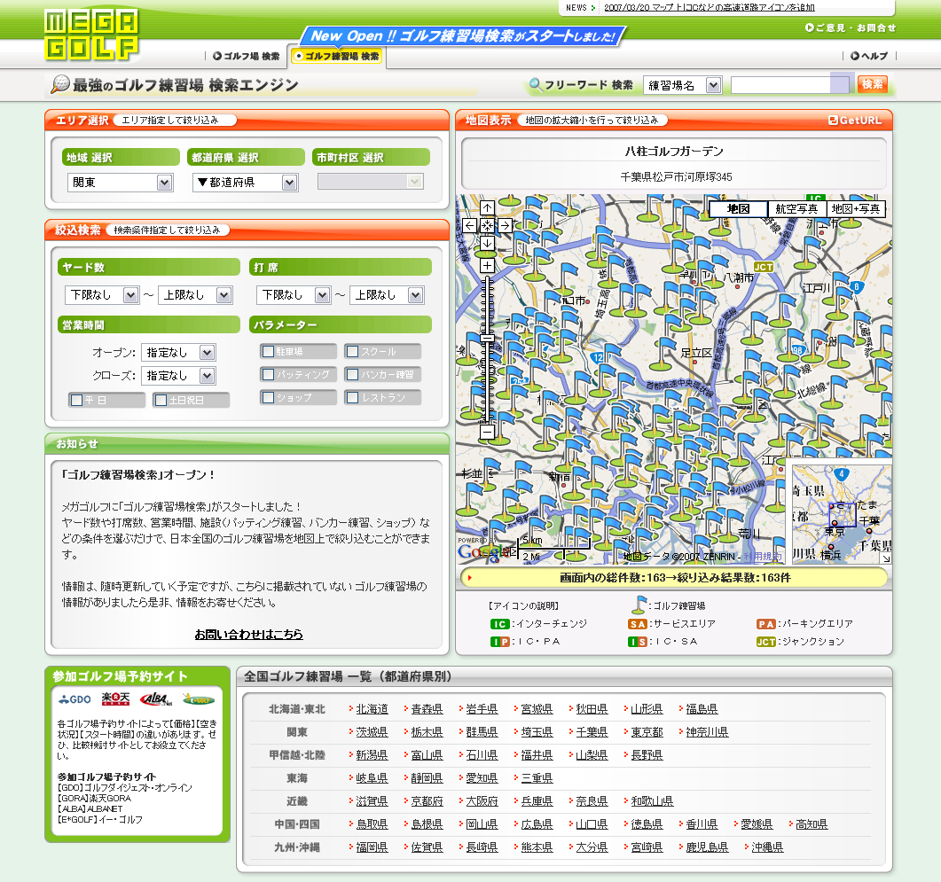Expand the 都道府県 prefecture dropdown
This screenshot has width=941, height=882.
(x=245, y=182)
